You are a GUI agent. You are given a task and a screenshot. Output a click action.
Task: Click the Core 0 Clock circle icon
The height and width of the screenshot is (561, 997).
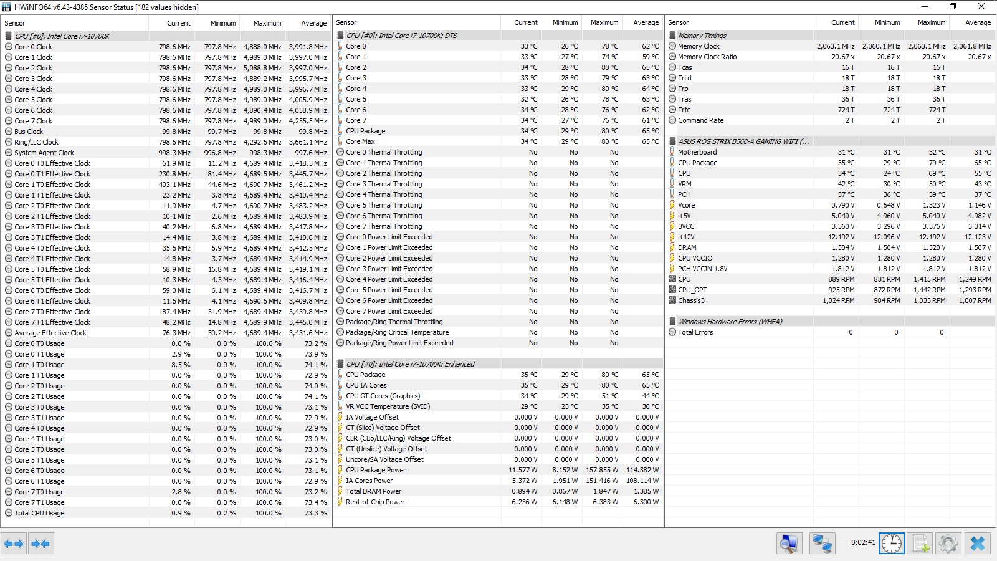pos(9,47)
